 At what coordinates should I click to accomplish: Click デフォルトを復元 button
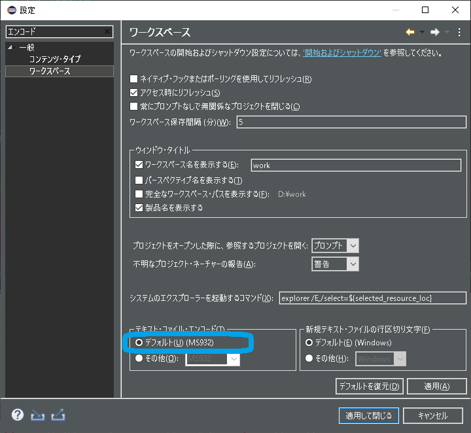(370, 386)
